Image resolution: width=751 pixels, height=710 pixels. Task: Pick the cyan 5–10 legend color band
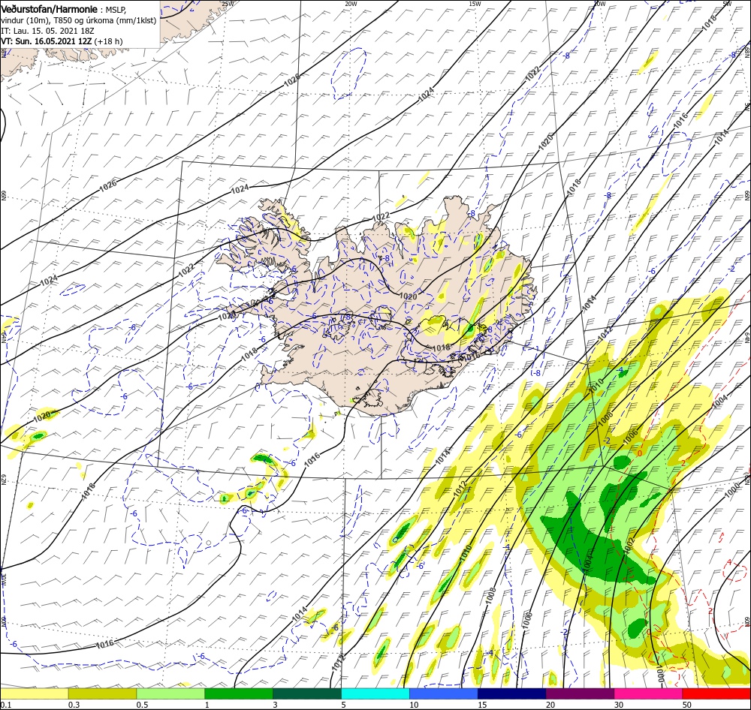(375, 693)
